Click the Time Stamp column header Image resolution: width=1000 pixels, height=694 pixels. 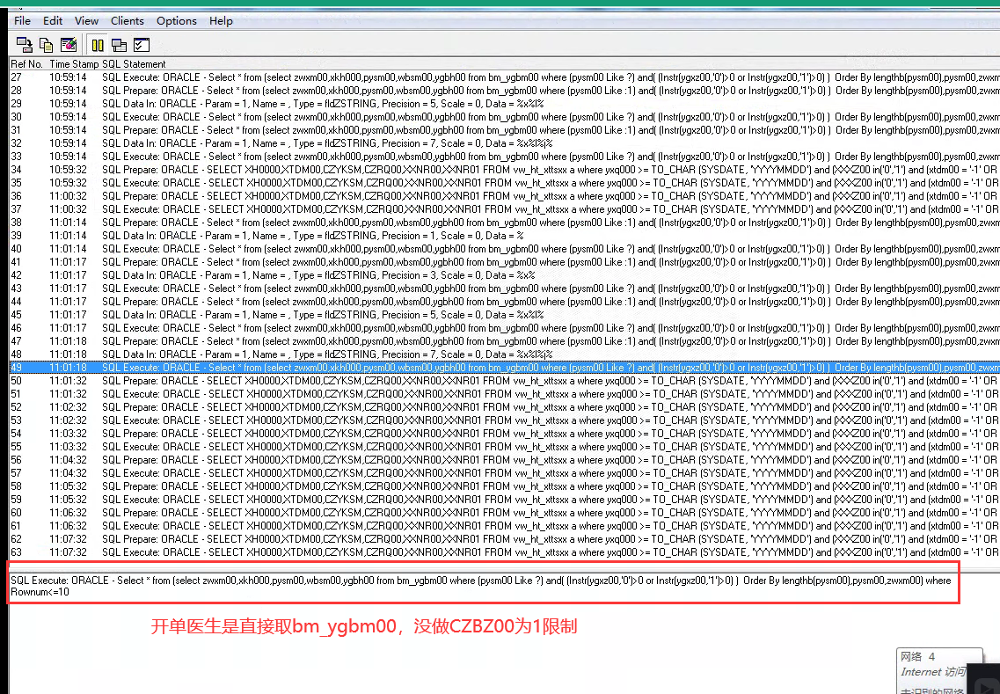tap(74, 64)
